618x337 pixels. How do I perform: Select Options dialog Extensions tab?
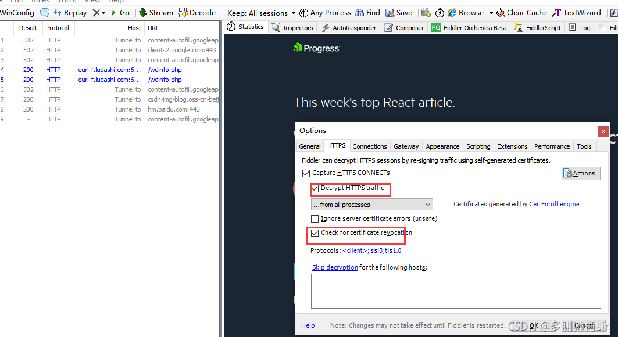click(x=512, y=146)
